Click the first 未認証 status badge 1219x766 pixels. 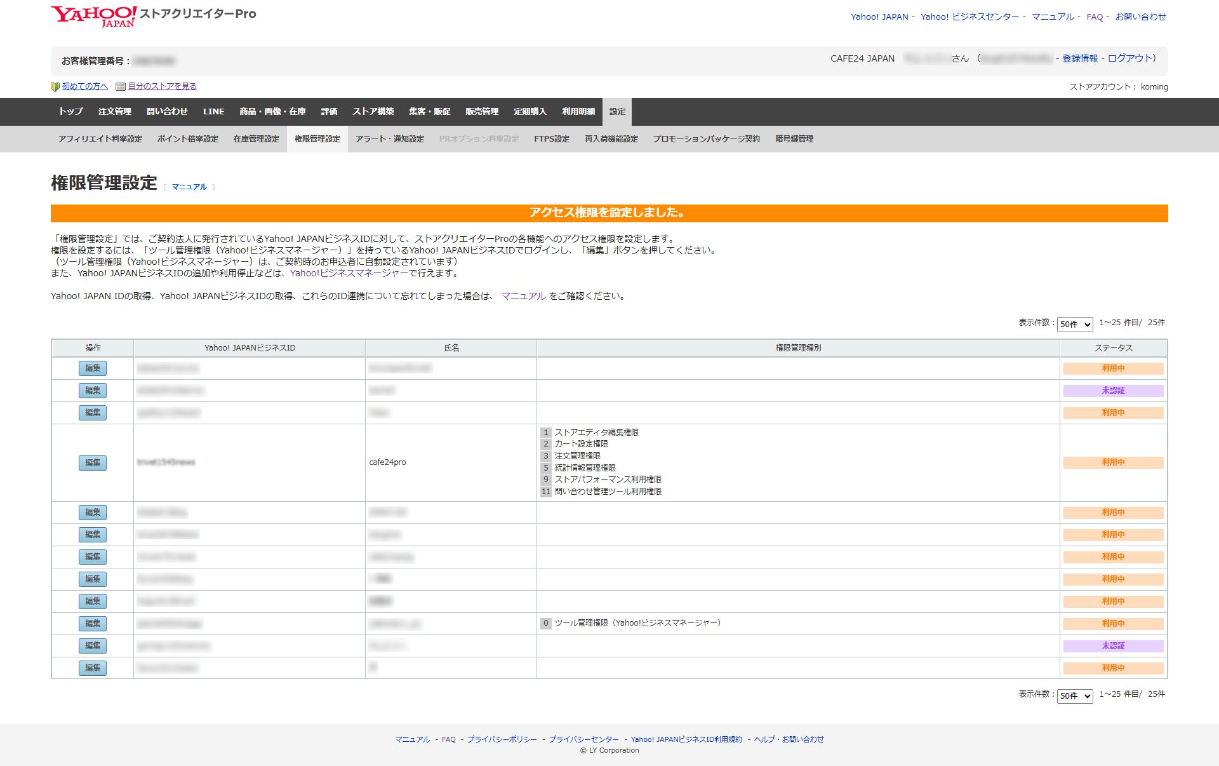[1113, 391]
